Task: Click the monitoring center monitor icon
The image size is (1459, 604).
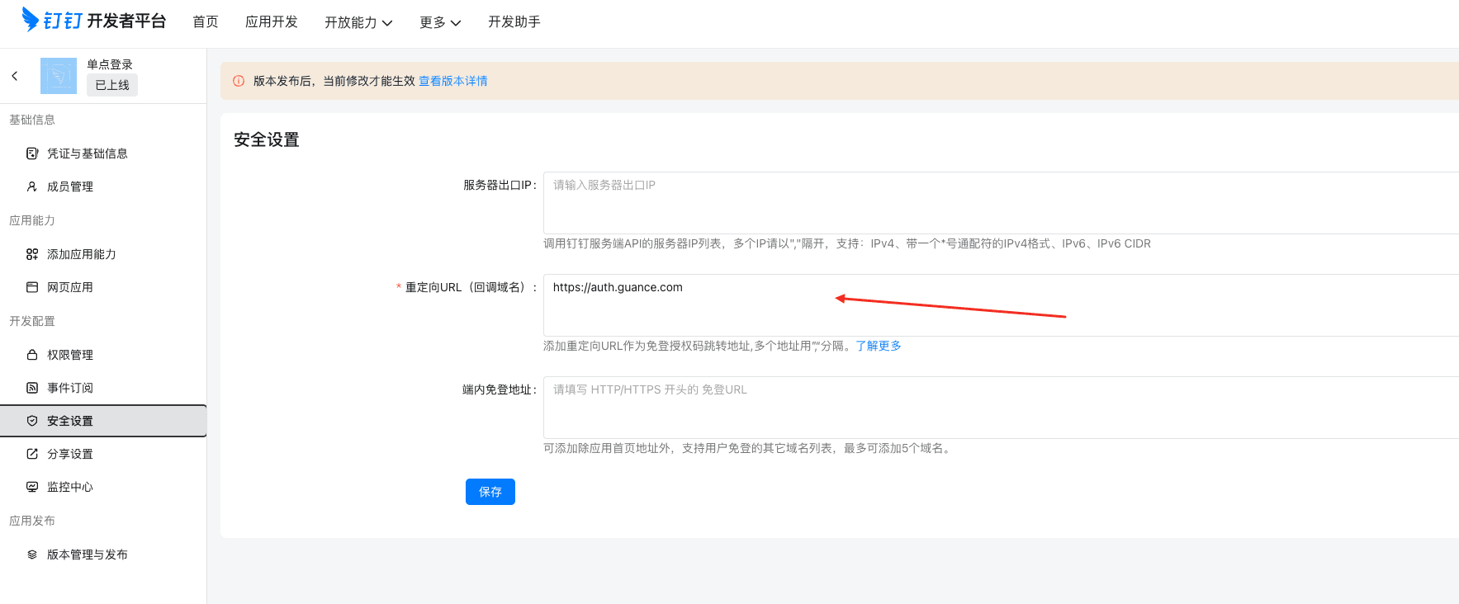Action: 32,487
